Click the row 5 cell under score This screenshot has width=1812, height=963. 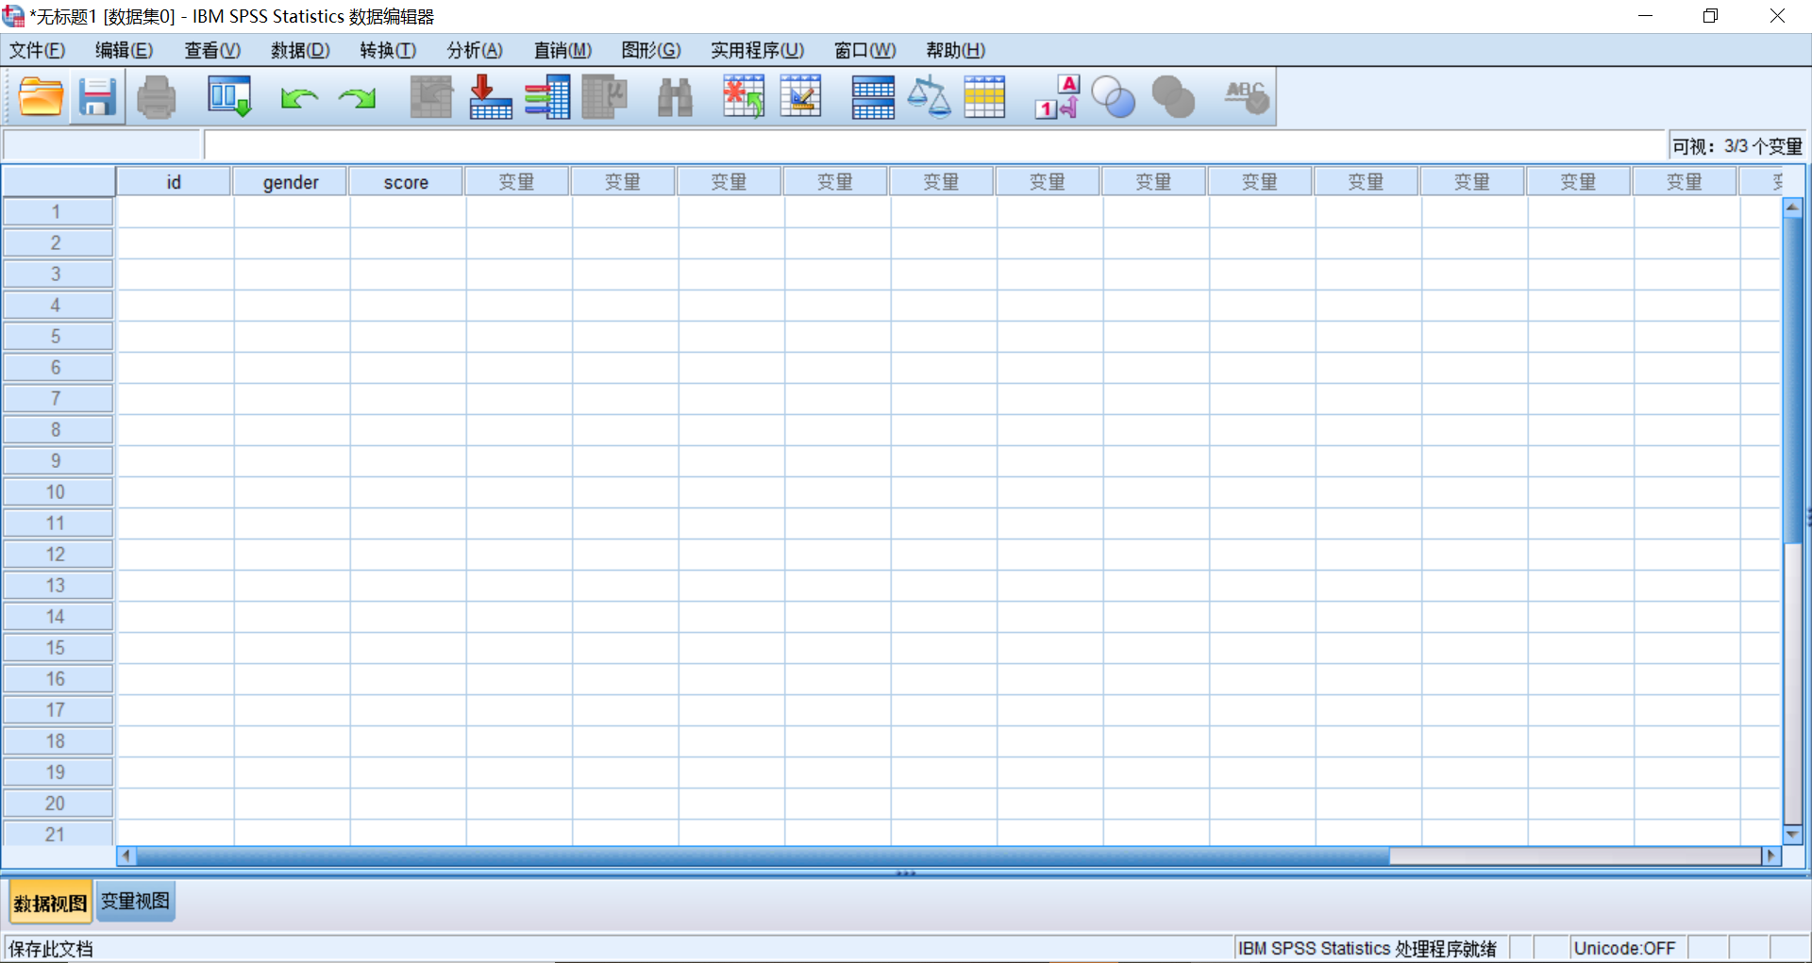pos(408,337)
